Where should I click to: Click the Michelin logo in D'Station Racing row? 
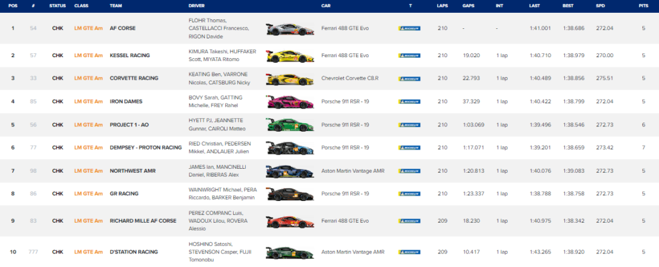coord(409,252)
